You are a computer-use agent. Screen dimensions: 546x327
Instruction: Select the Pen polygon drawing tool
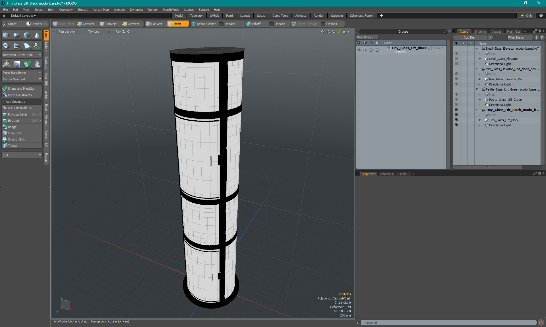click(27, 45)
